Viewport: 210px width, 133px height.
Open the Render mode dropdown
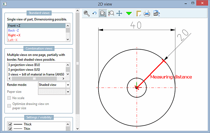coord(68,85)
